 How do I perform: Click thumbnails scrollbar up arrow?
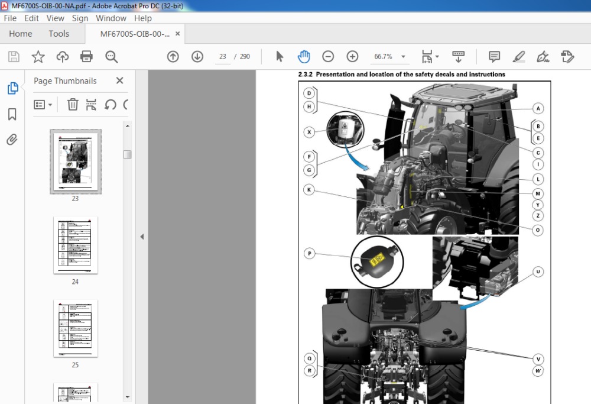coord(128,126)
